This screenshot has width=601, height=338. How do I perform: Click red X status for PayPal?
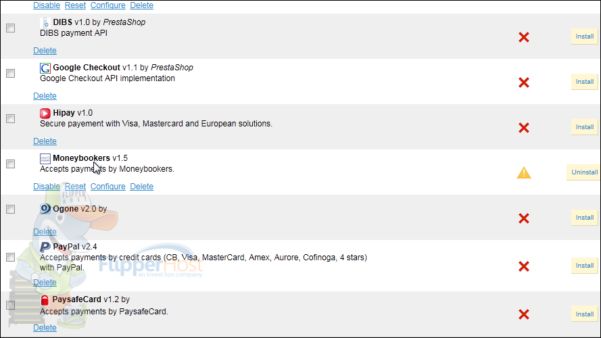pos(523,266)
